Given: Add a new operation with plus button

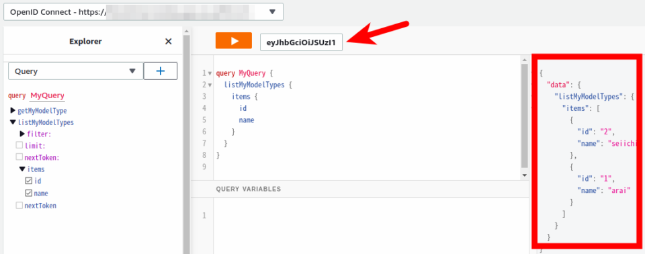Looking at the screenshot, I should coord(161,71).
